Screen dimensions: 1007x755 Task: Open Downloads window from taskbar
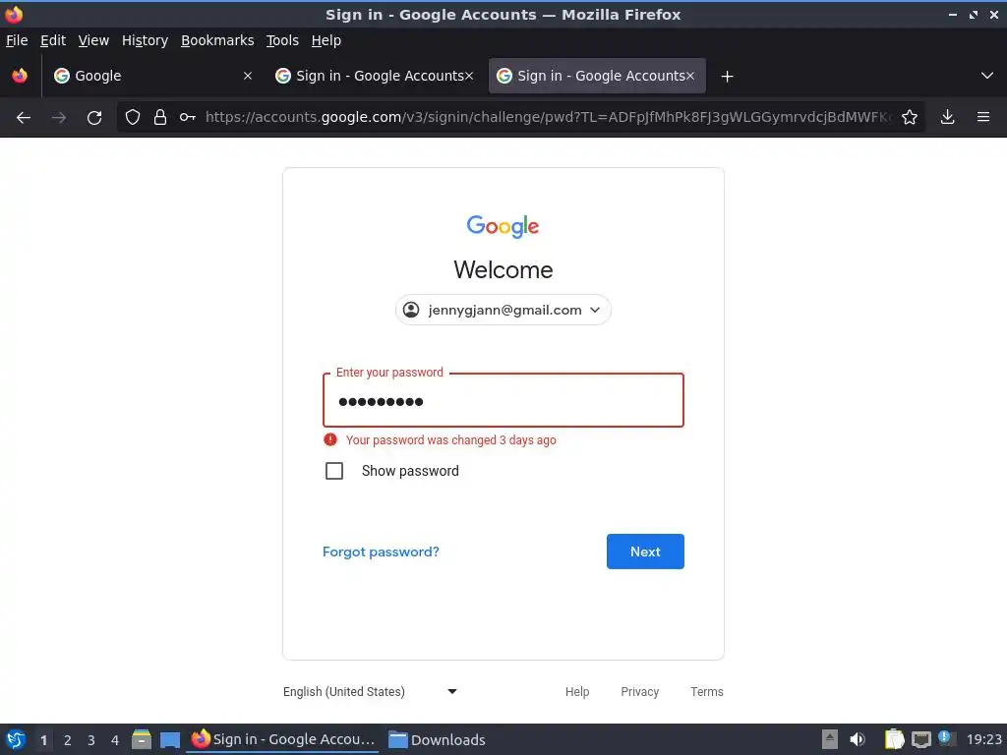point(437,739)
